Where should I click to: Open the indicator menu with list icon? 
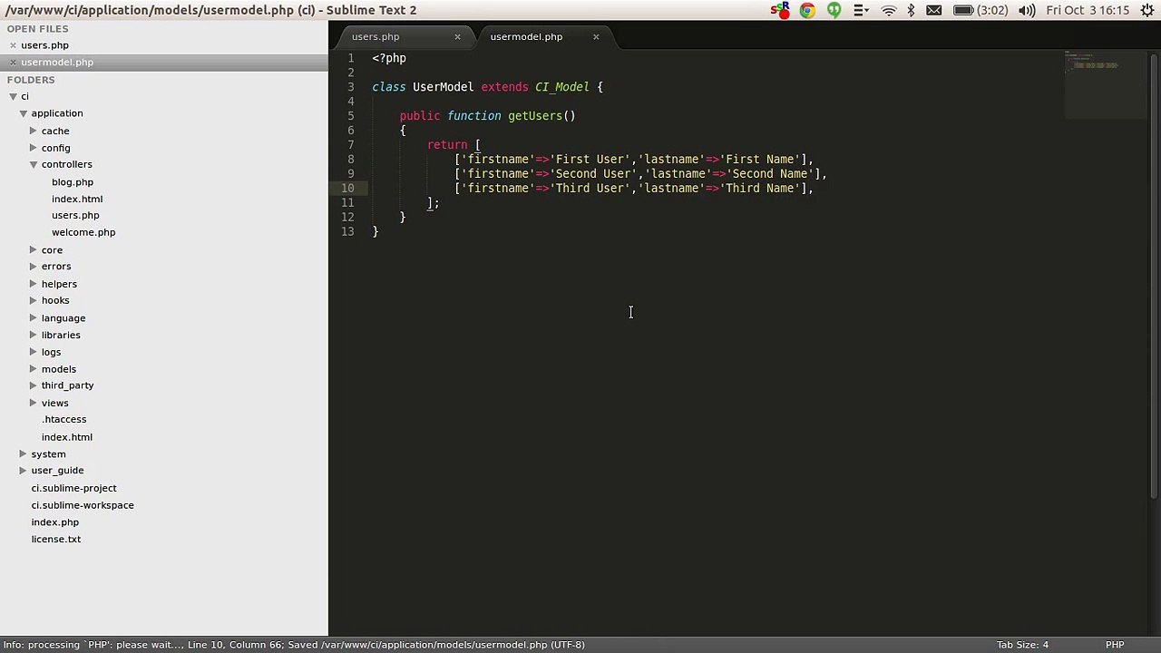coord(861,11)
